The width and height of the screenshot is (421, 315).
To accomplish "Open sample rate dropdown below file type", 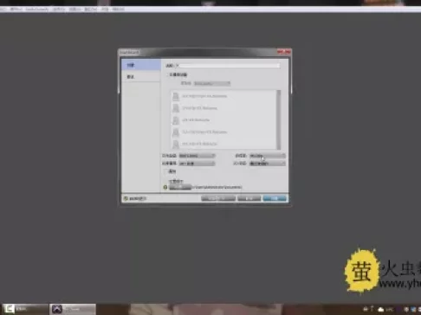I will click(197, 164).
